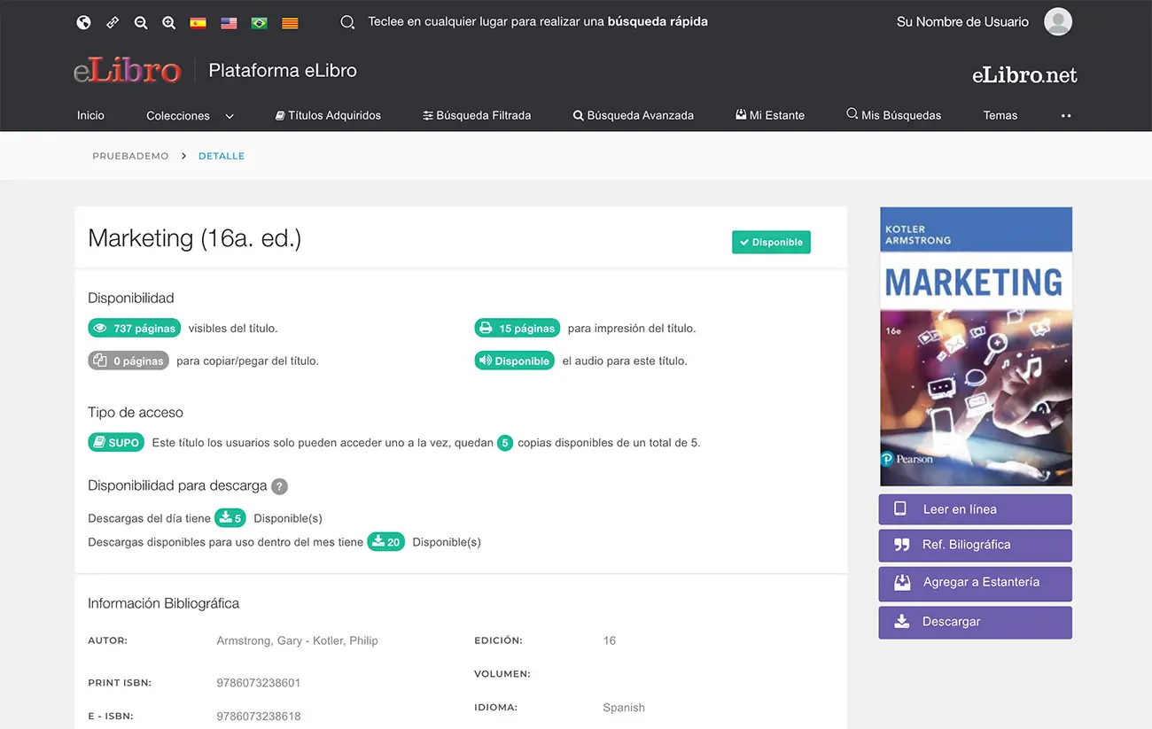Choose the Brazilian flag language
This screenshot has height=729, width=1152.
coord(259,23)
